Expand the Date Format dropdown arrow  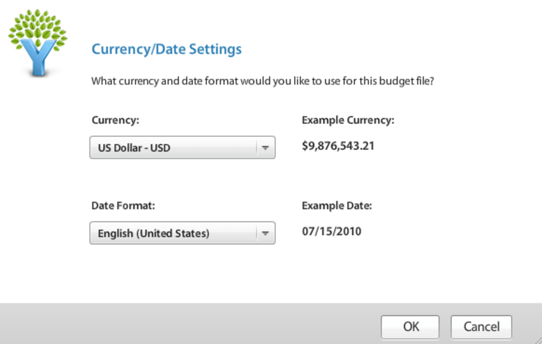coord(266,233)
